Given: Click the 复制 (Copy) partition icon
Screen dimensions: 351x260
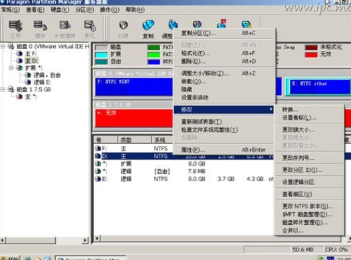Looking at the screenshot, I should tap(148, 25).
